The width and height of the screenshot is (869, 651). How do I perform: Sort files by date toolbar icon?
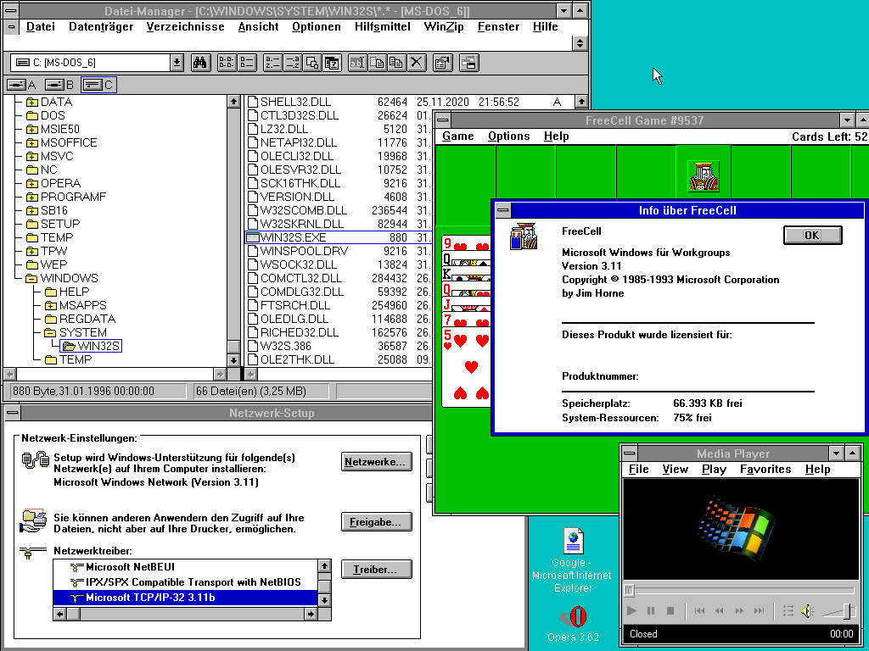pos(332,63)
